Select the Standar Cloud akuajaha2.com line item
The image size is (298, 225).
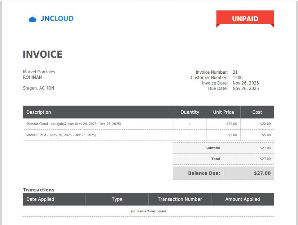(74, 124)
